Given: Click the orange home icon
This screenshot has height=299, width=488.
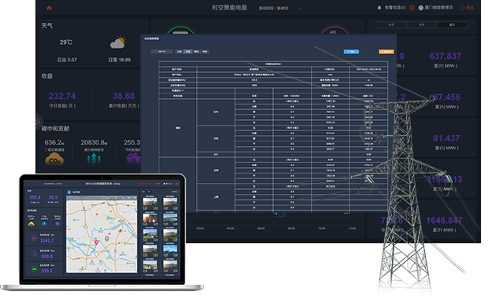Looking at the screenshot, I should point(49,8).
